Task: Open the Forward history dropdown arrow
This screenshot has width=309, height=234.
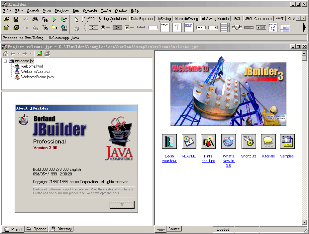Action: coord(30,54)
